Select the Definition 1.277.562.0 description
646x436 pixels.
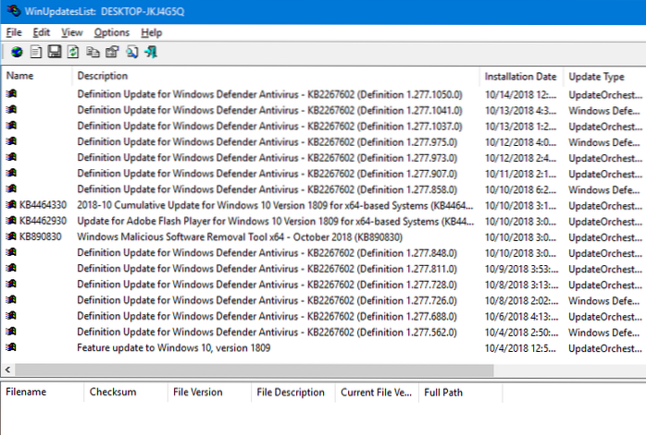coord(267,332)
